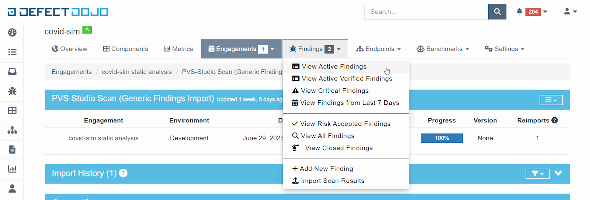This screenshot has height=200, width=590.
Task: Expand the Settings tab dropdown
Action: [504, 49]
